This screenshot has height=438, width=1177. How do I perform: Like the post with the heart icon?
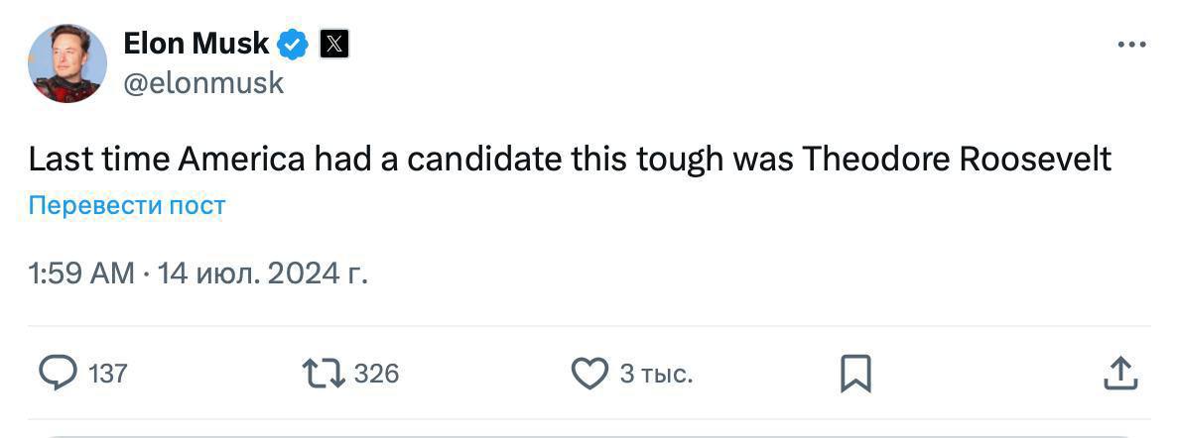(x=589, y=374)
